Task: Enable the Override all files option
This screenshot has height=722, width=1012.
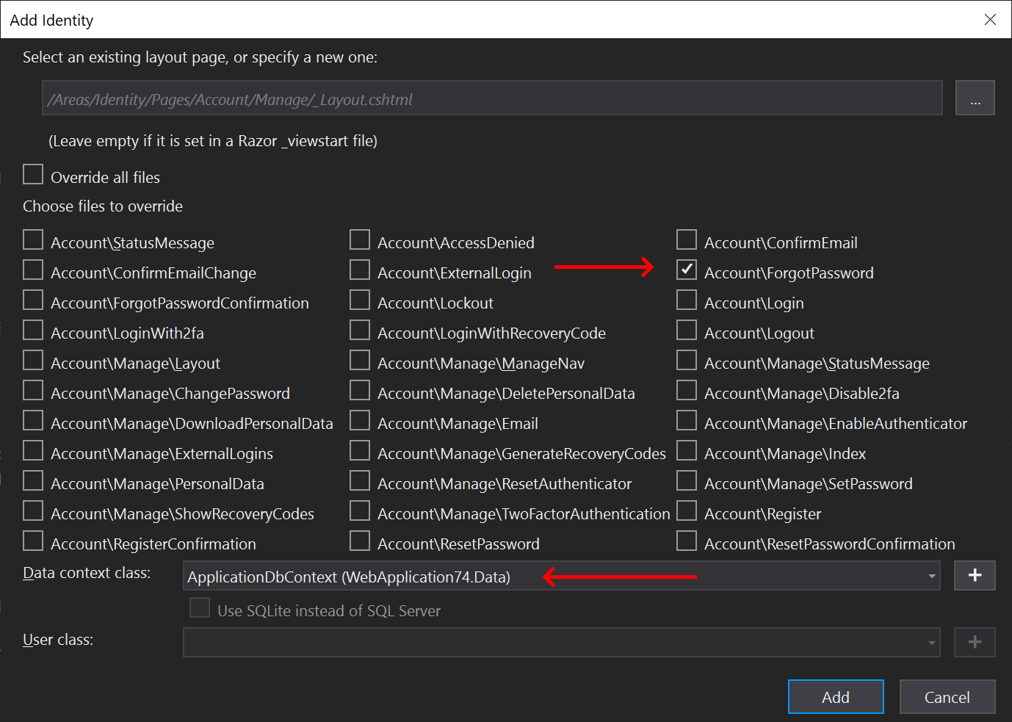Action: [32, 174]
